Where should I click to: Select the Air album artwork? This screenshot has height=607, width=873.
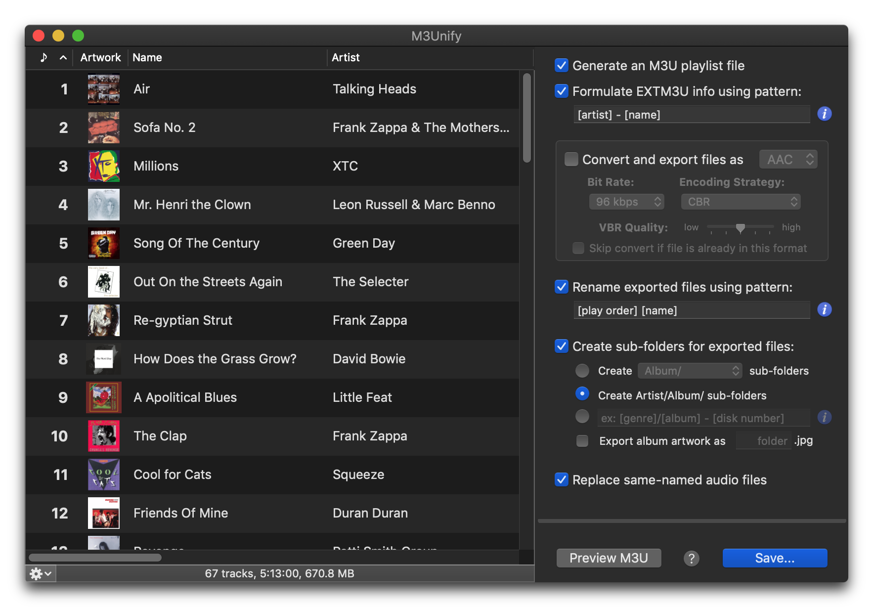(104, 89)
